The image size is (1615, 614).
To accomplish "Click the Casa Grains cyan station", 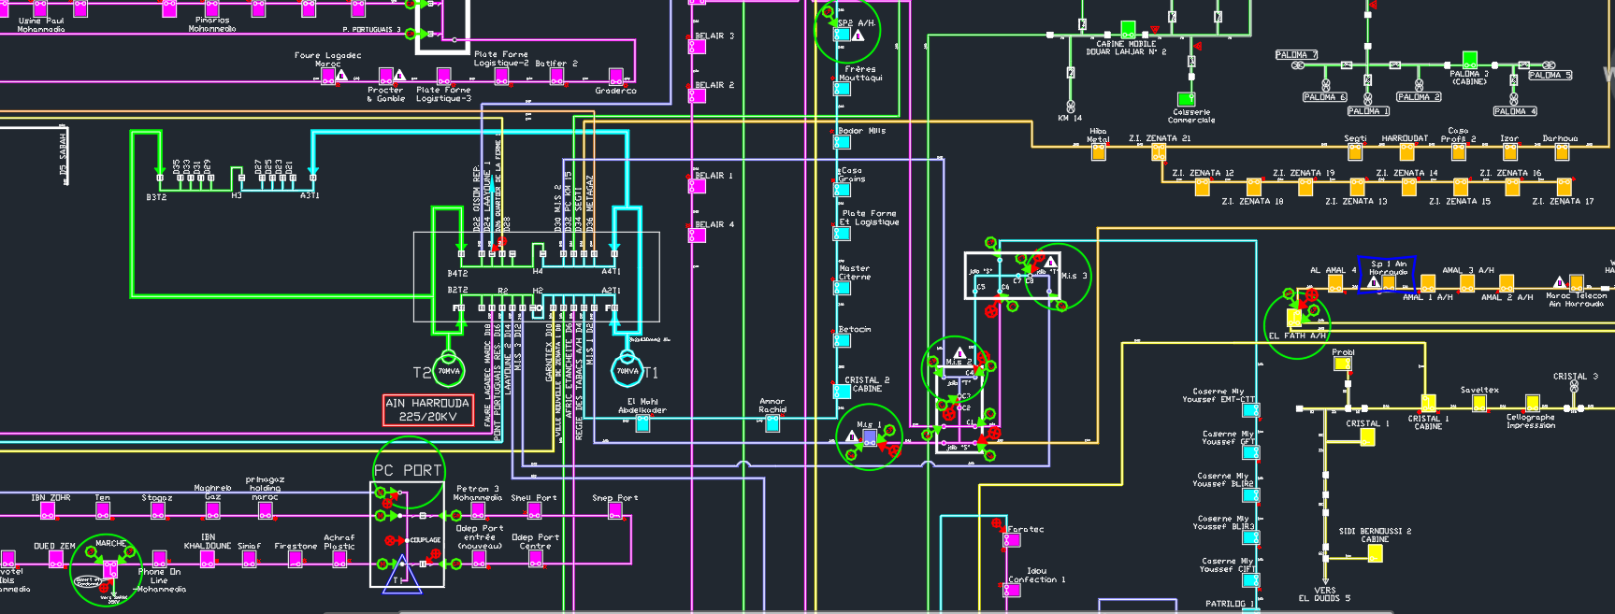I will 842,190.
